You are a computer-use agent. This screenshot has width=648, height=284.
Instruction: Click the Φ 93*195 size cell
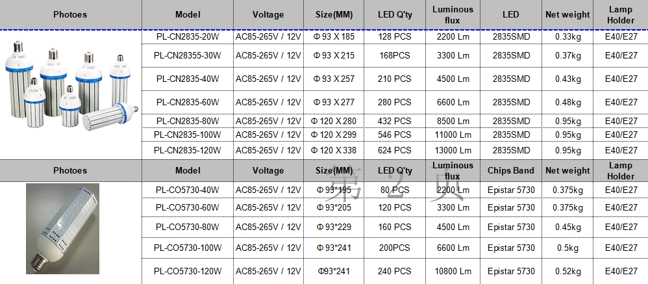tap(334, 190)
